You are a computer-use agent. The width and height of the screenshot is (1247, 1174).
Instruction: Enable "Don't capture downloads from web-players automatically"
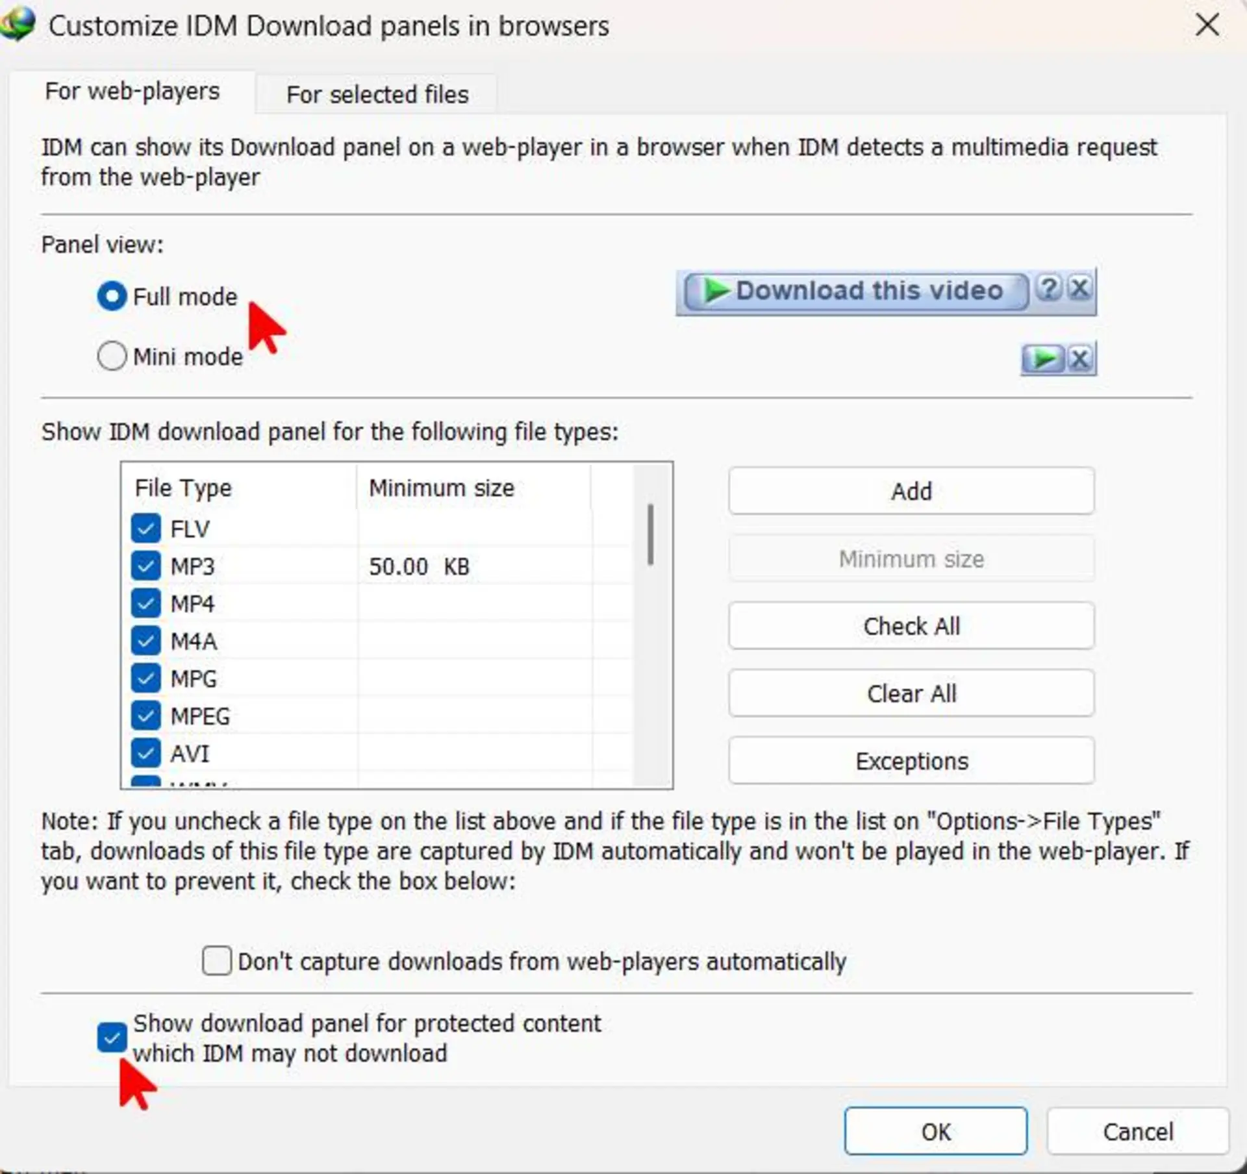216,961
